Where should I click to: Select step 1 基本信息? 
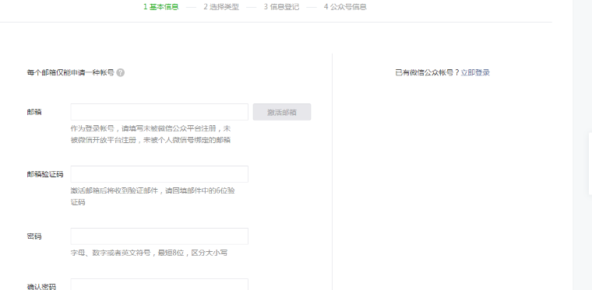click(x=160, y=7)
